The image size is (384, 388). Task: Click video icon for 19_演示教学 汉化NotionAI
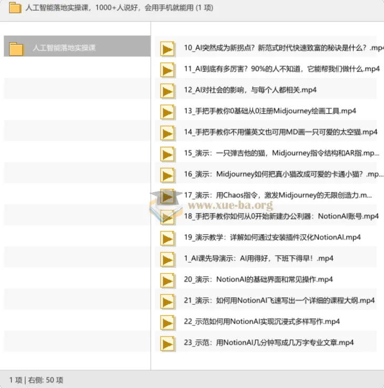click(167, 238)
